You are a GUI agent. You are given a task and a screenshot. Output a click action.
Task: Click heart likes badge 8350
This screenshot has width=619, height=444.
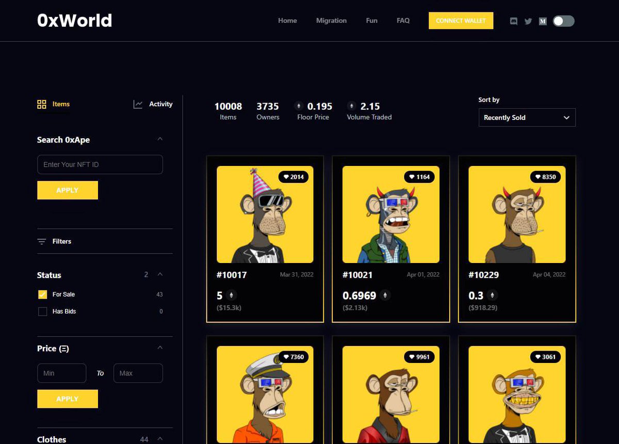(545, 177)
